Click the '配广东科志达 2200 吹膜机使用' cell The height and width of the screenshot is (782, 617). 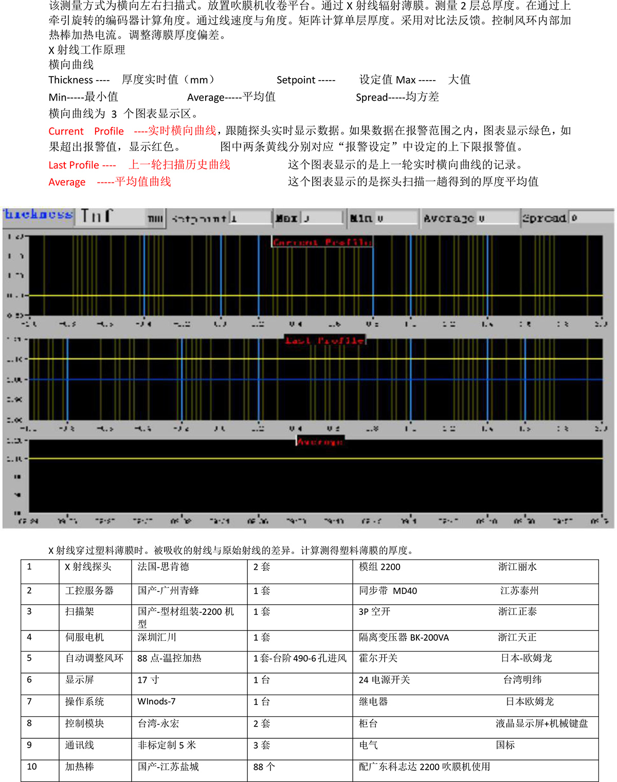pyautogui.click(x=424, y=767)
